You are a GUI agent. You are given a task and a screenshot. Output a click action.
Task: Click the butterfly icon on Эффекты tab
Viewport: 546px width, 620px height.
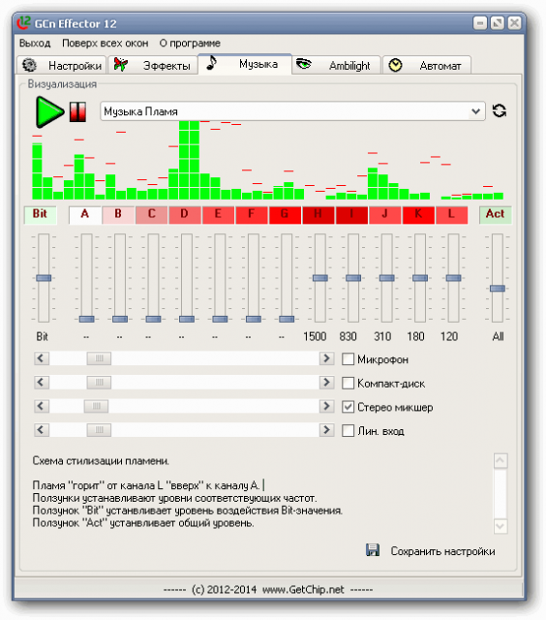pyautogui.click(x=120, y=64)
